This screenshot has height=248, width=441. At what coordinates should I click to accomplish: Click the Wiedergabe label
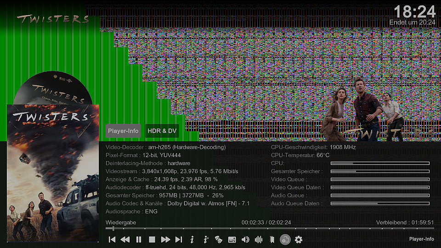pos(121,222)
